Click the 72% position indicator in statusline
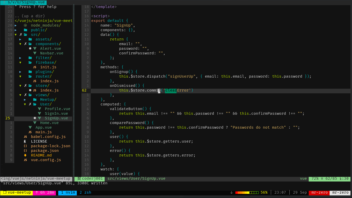The height and width of the screenshot is (198, 352). coord(315,178)
